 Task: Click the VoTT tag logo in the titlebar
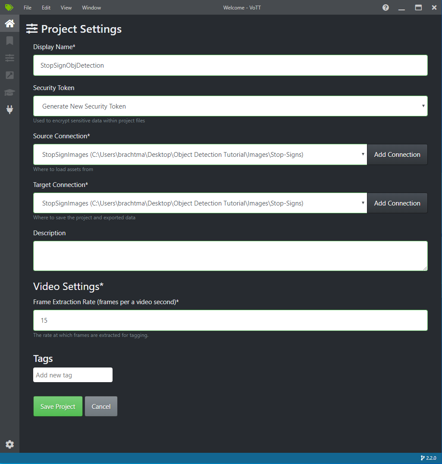pos(9,7)
